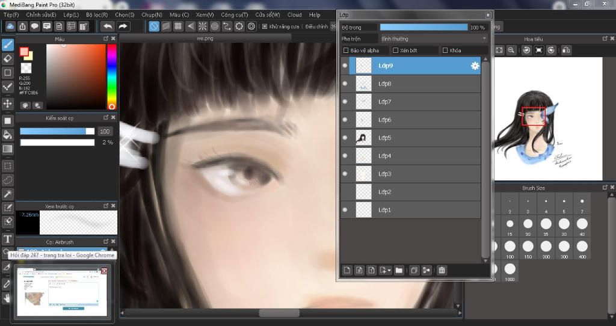Open the Lớp(L) menu
Image resolution: width=616 pixels, height=326 pixels.
(71, 14)
